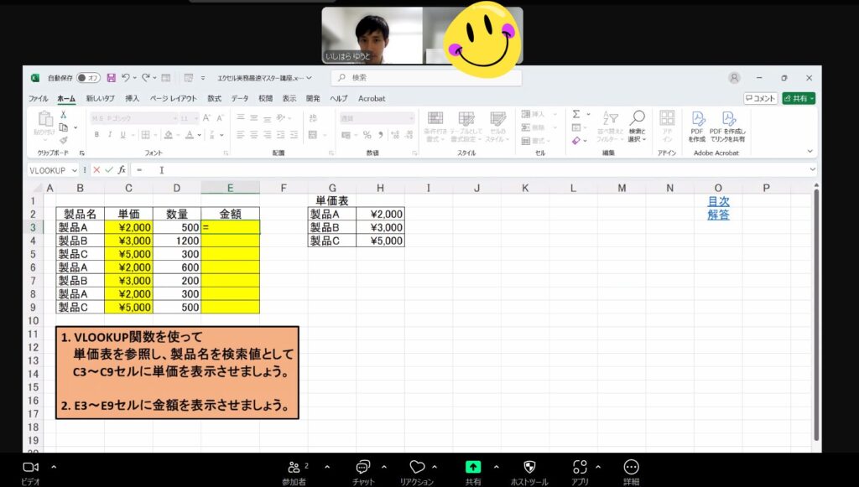Toggle the AutoSave switch

tap(88, 78)
